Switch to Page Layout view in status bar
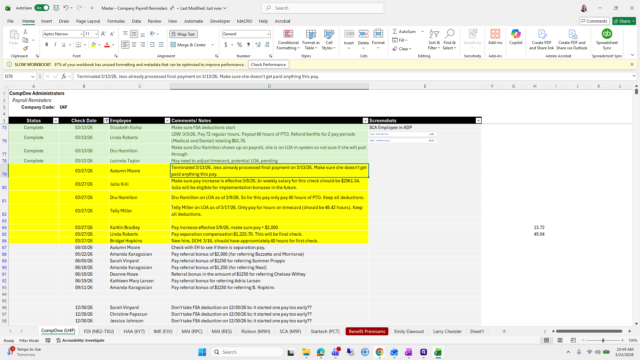The width and height of the screenshot is (640, 360). coord(560,340)
